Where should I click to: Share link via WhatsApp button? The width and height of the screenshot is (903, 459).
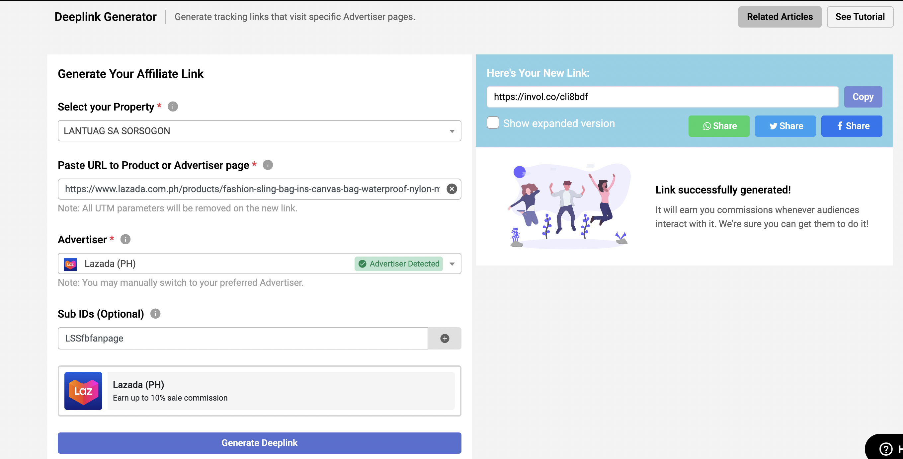(719, 126)
